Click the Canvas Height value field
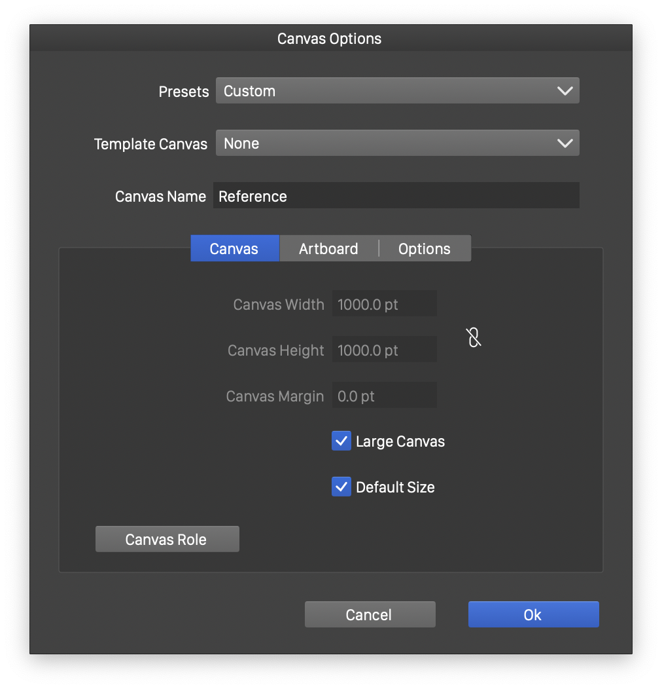Screen dimensions: 662x689 [384, 350]
